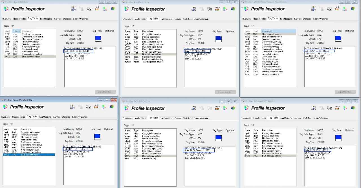
Task: Open Header Fields tab in ProPhoto.icm window
Action: point(140,19)
